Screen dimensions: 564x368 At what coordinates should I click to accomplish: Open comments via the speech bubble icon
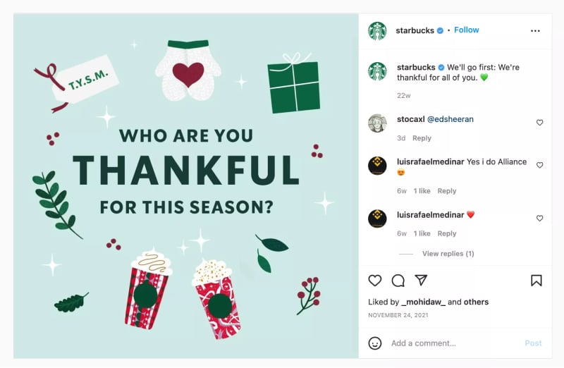(398, 281)
